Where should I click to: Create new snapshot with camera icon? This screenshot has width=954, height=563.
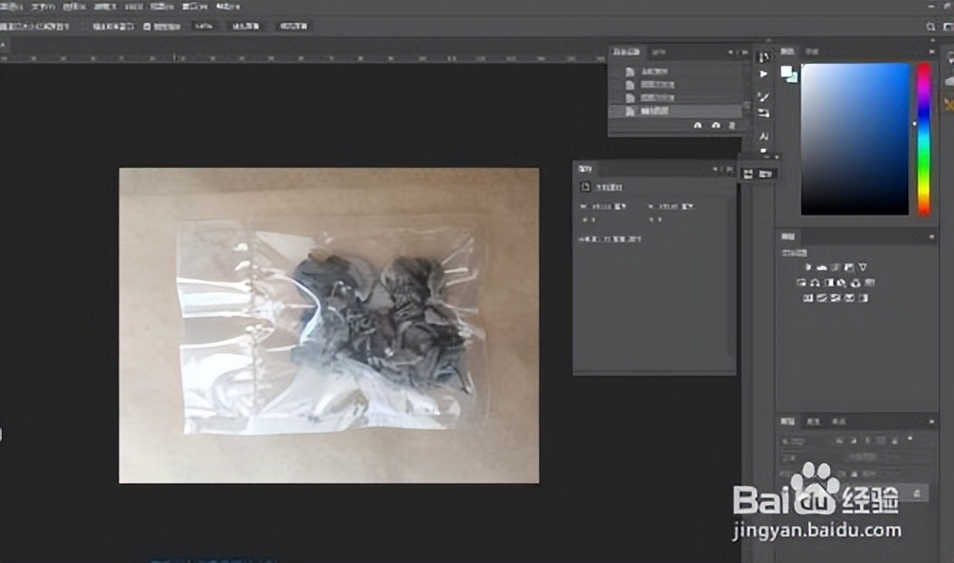(x=715, y=125)
